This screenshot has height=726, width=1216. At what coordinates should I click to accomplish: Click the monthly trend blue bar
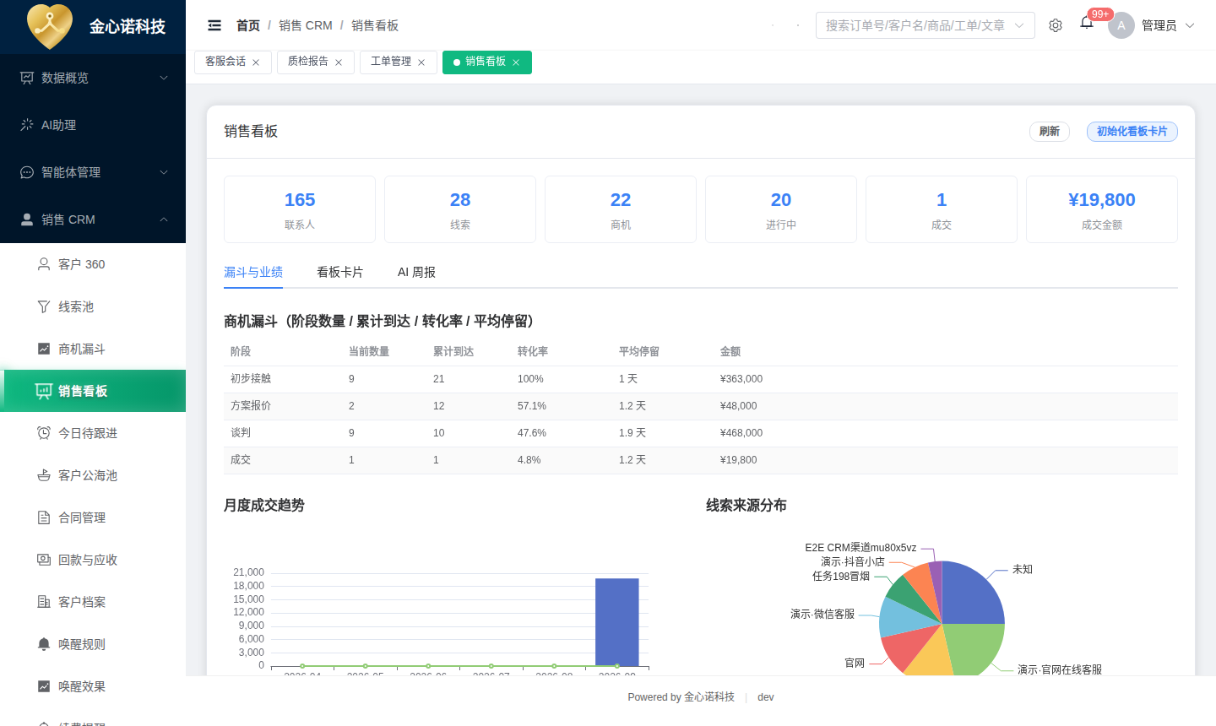point(617,622)
